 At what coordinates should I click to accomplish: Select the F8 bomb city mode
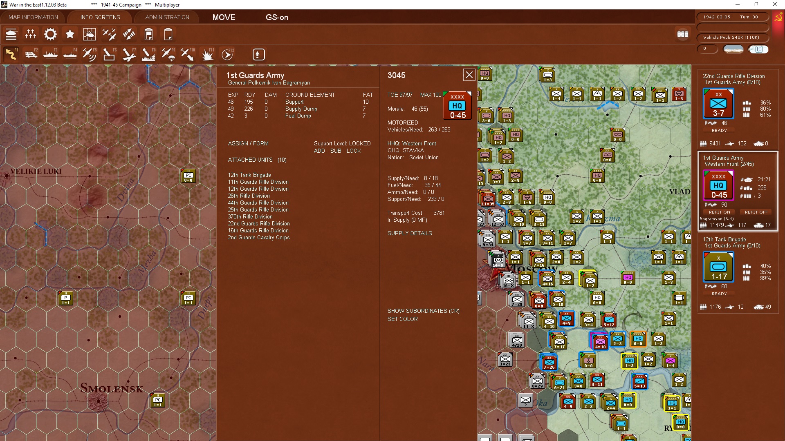pos(148,54)
